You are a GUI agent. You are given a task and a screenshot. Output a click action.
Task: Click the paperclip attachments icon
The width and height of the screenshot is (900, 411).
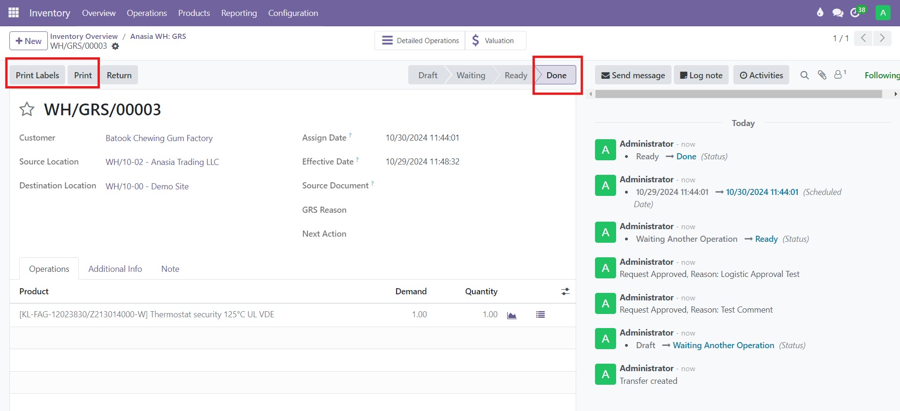point(822,75)
